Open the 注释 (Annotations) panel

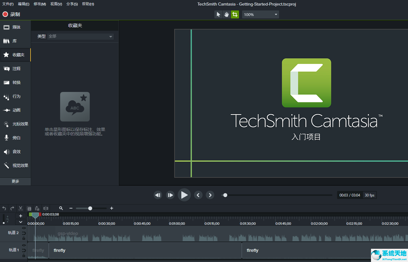tap(15, 69)
